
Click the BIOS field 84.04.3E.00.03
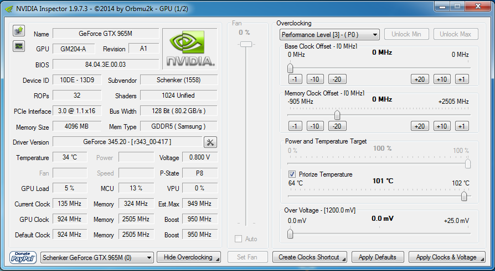click(106, 64)
